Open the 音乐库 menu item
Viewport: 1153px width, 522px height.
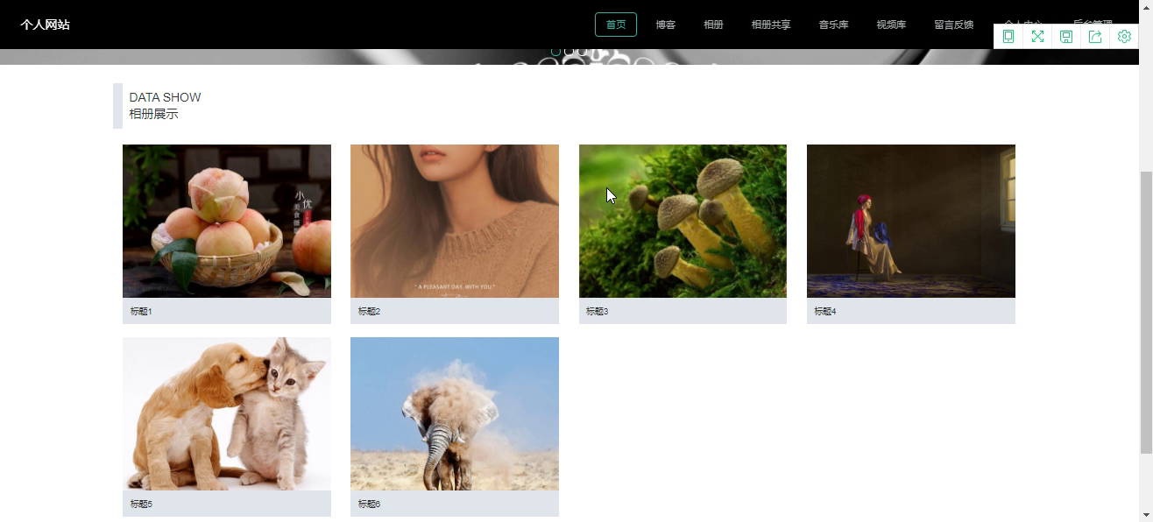[834, 25]
